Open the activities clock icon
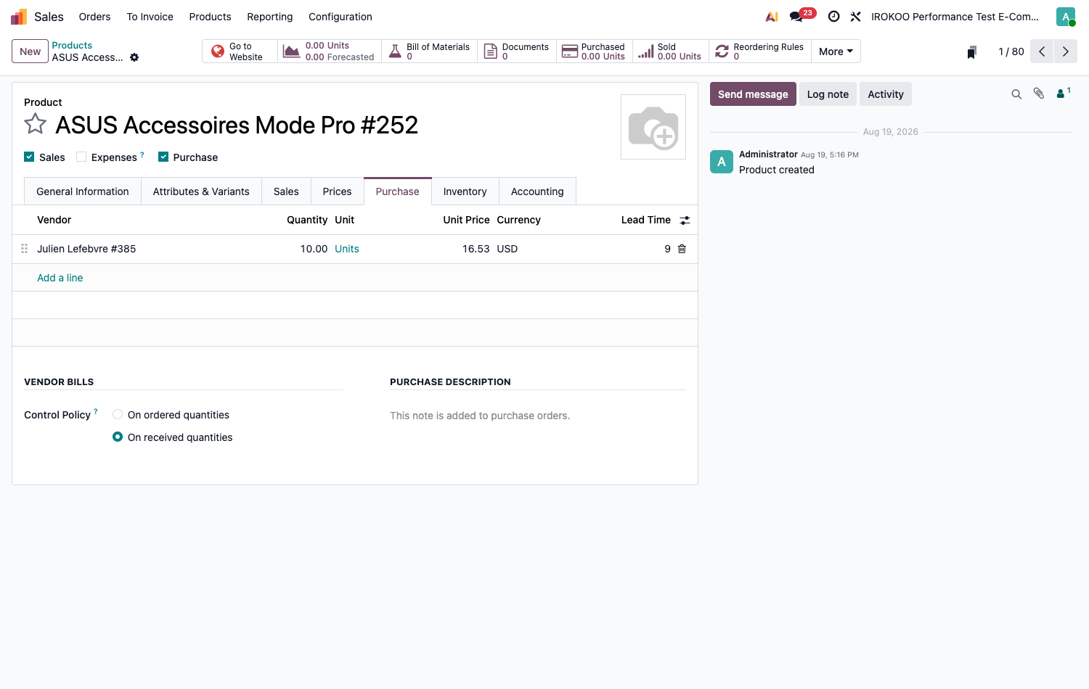The image size is (1089, 689). (833, 17)
